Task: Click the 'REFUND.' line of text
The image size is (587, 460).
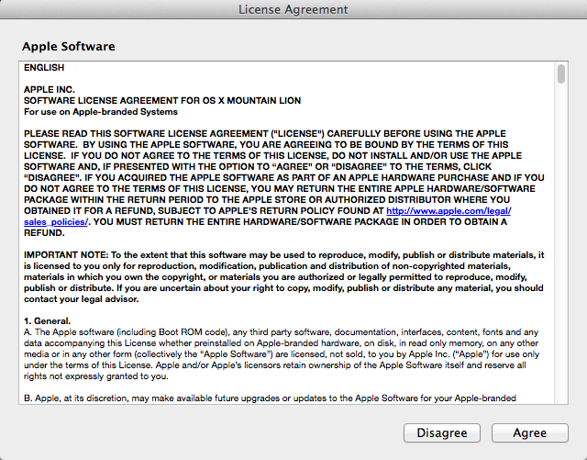Action: tap(44, 233)
